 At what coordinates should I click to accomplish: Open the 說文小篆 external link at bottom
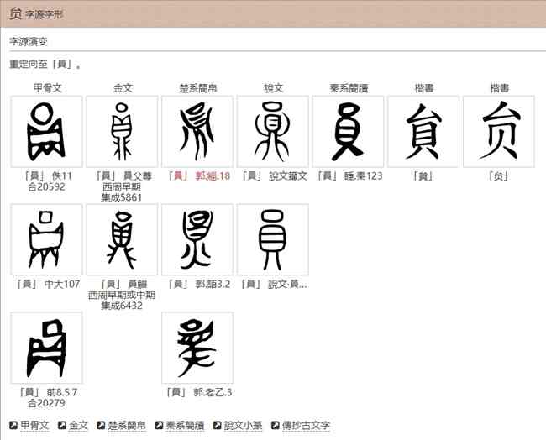point(243,425)
